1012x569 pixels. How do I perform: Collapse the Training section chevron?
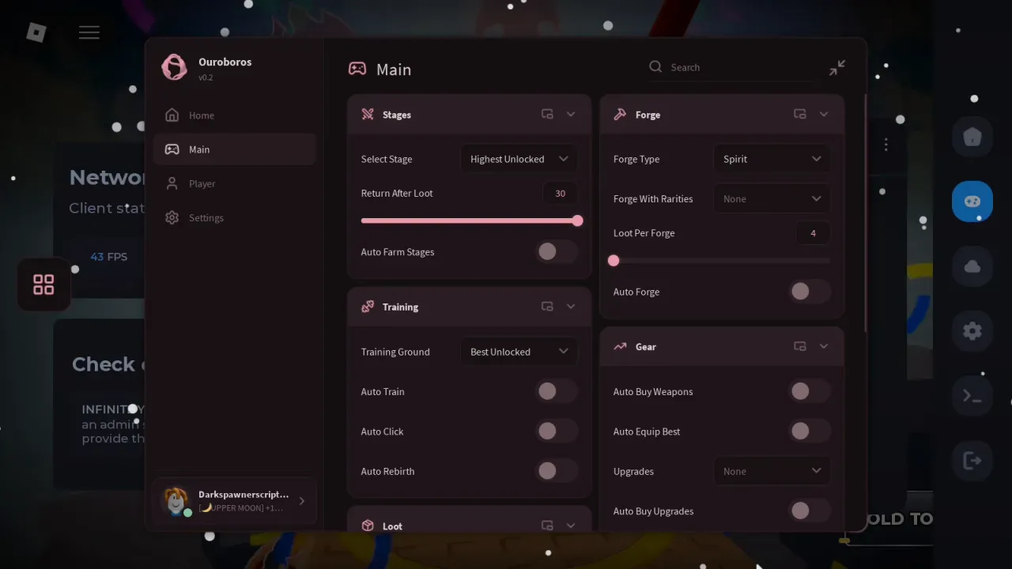tap(571, 307)
